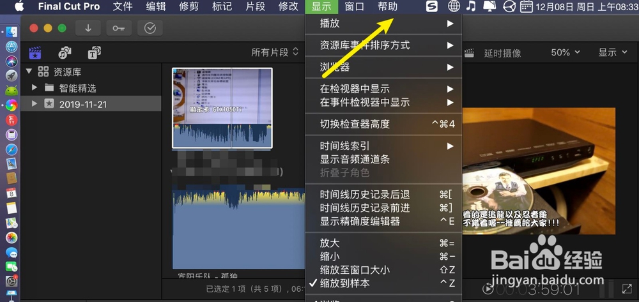Image resolution: width=639 pixels, height=302 pixels.
Task: Open the 片段 menu
Action: (256, 6)
